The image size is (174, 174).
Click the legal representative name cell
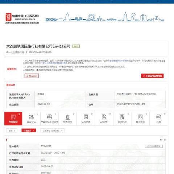(x=60, y=96)
